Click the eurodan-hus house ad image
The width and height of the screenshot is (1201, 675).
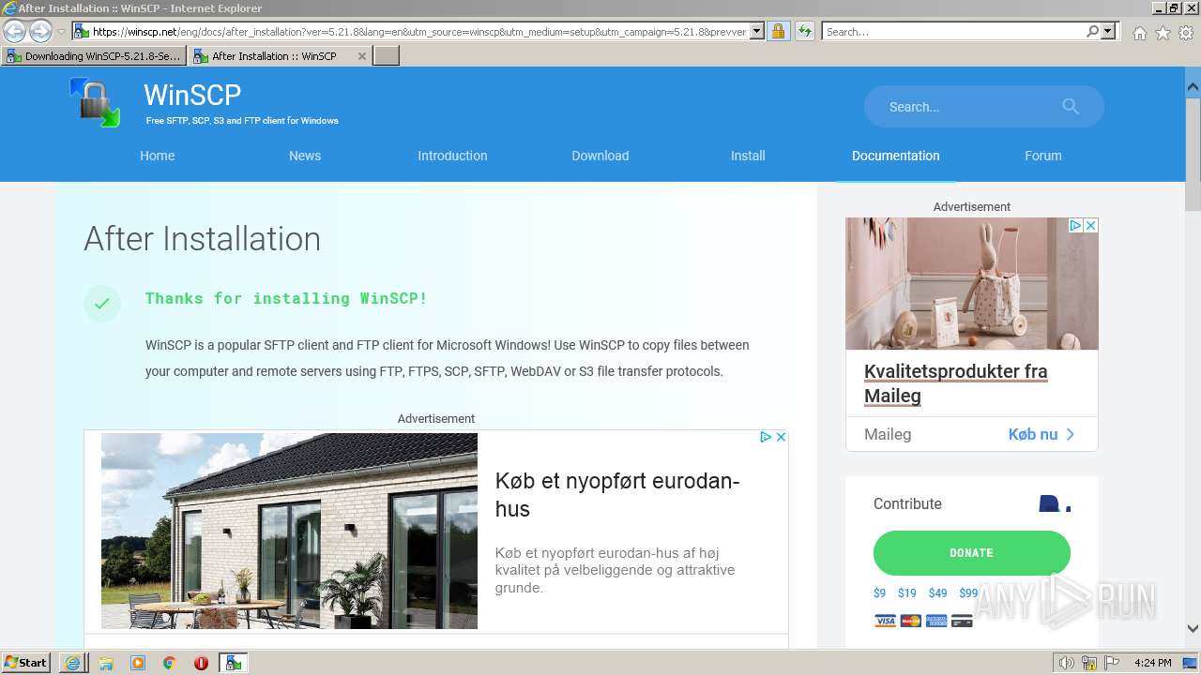(289, 531)
